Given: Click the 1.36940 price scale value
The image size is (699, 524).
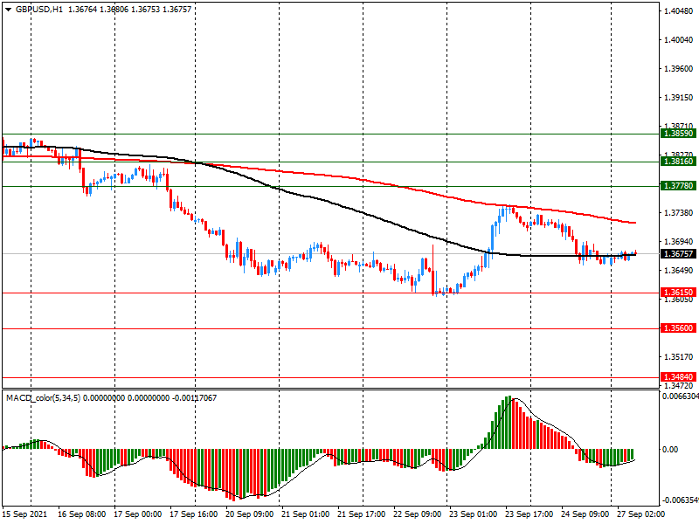Looking at the screenshot, I should coord(679,242).
